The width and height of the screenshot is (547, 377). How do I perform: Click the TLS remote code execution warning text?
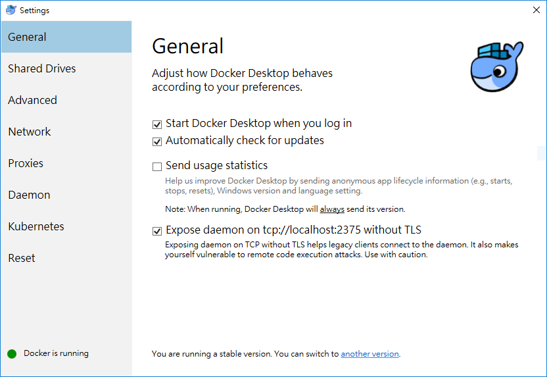coord(341,249)
